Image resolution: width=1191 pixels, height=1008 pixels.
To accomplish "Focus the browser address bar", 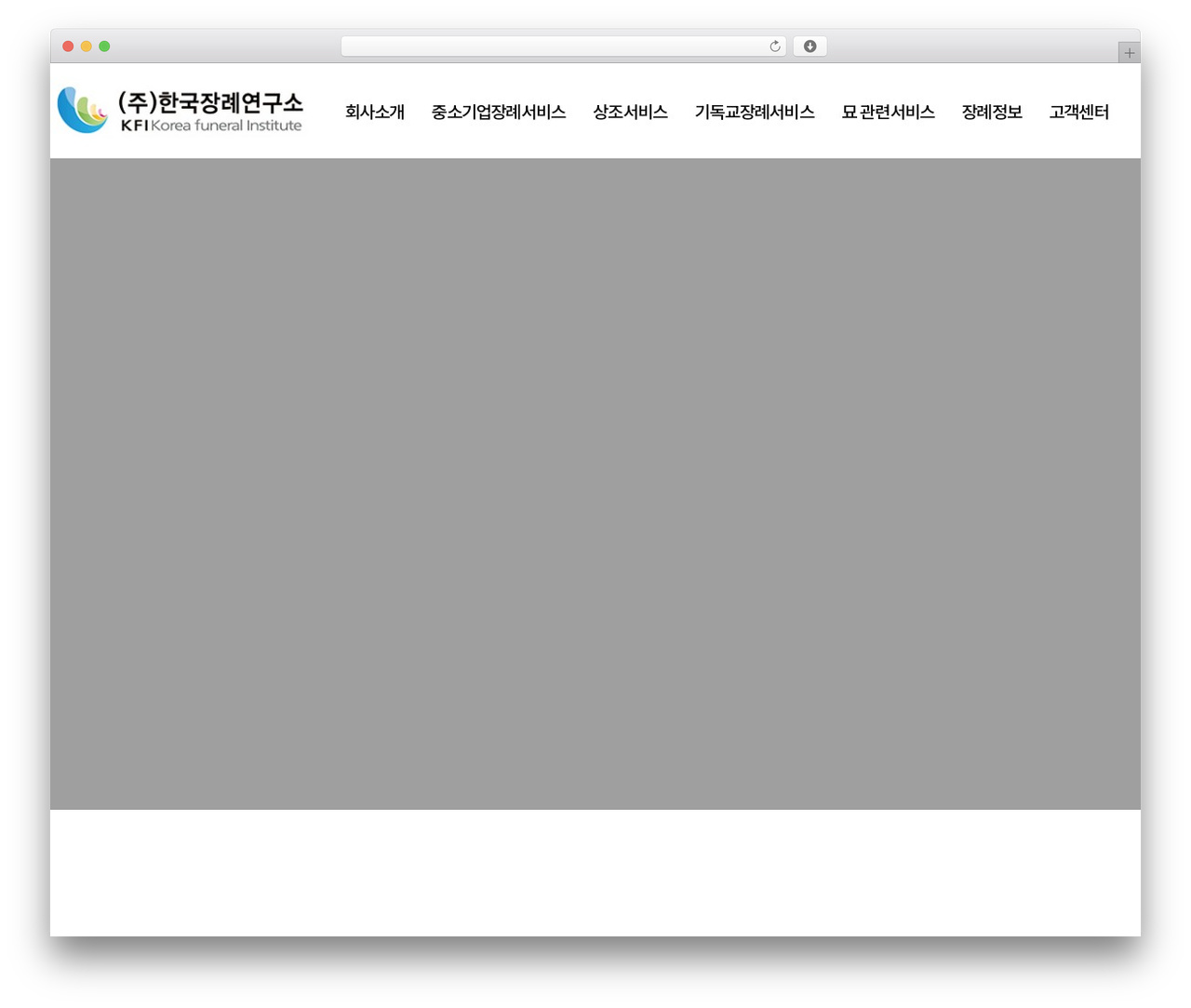I will coord(563,46).
